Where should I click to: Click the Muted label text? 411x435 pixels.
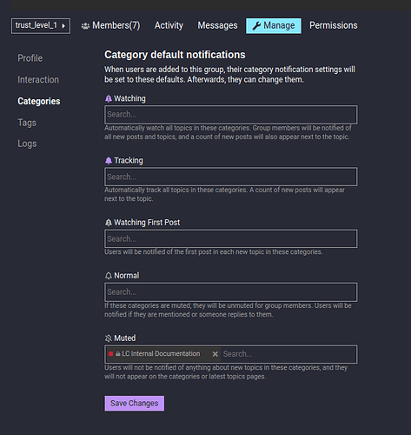tap(125, 338)
